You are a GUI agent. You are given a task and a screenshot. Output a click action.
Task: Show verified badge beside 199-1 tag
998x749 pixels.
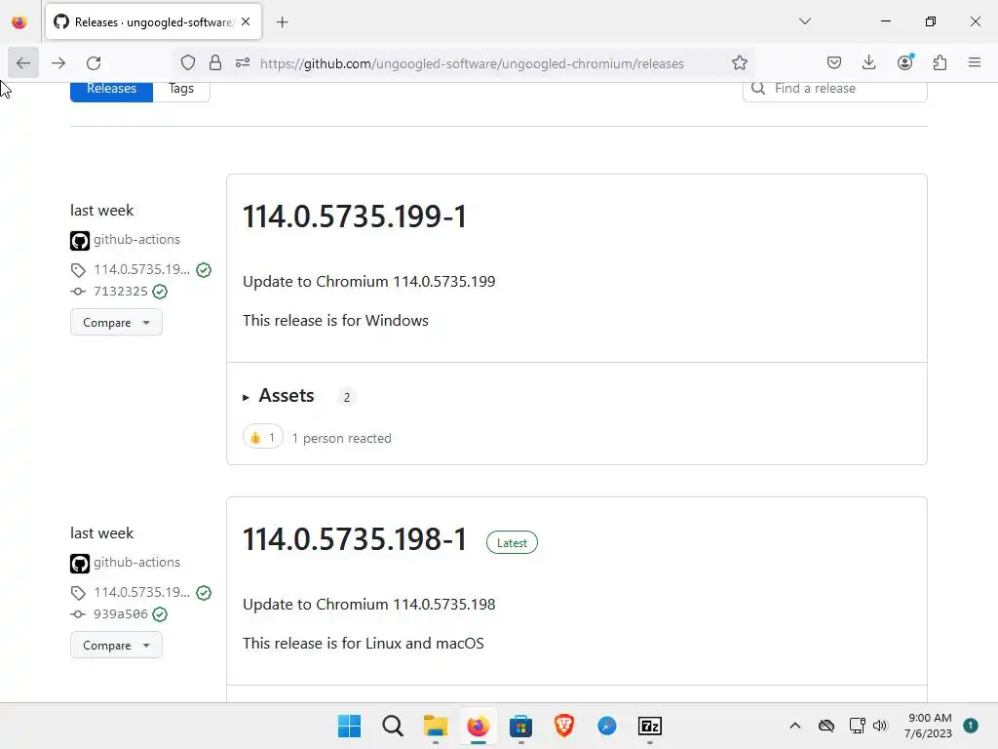(x=204, y=270)
